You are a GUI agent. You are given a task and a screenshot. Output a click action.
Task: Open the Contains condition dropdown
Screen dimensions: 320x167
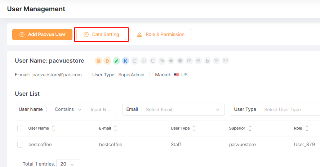click(68, 109)
